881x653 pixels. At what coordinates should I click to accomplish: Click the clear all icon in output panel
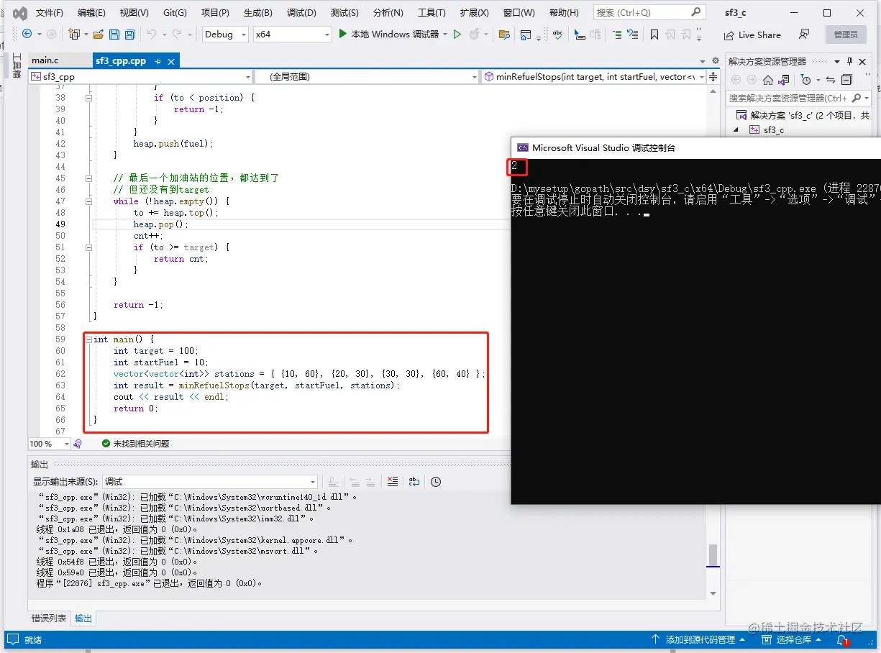(392, 482)
